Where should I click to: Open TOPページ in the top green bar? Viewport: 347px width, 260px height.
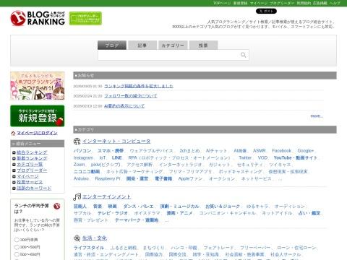click(222, 3)
